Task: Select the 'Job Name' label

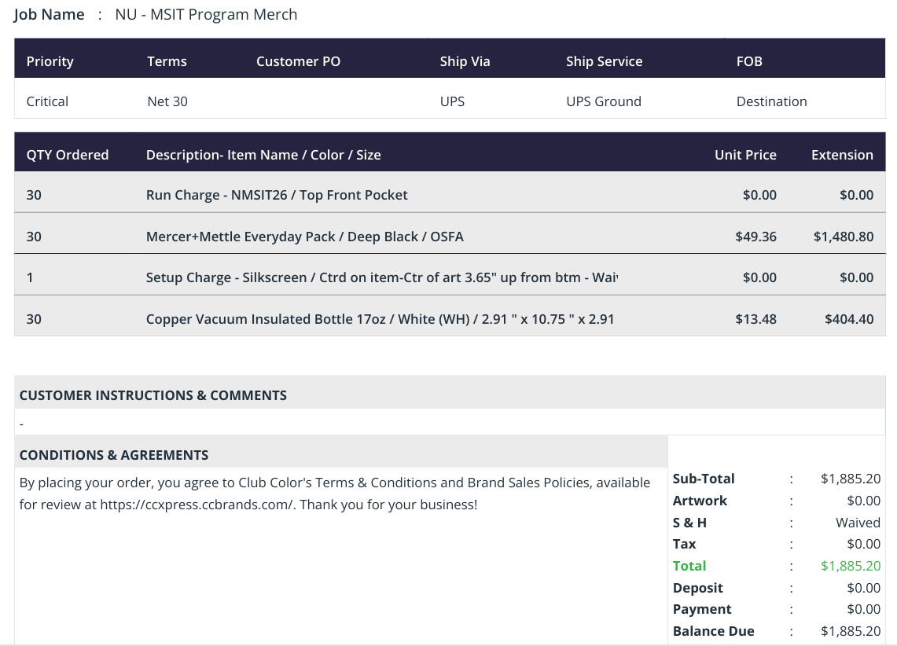Action: tap(50, 14)
